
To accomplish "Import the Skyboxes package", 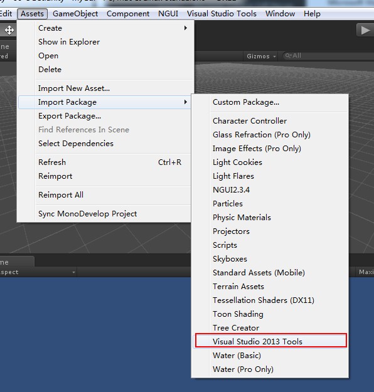I will coord(270,259).
